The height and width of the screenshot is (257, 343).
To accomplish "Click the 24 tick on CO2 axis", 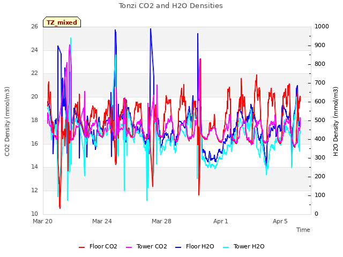I will click(34, 50).
